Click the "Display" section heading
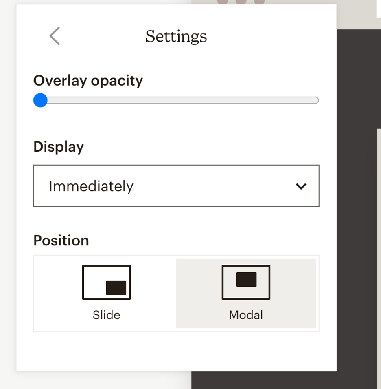 click(x=59, y=147)
